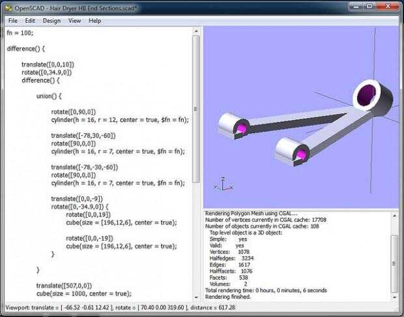Click the OpenSCAD app icon in title bar
Screen dimensions: 404x317
point(8,8)
